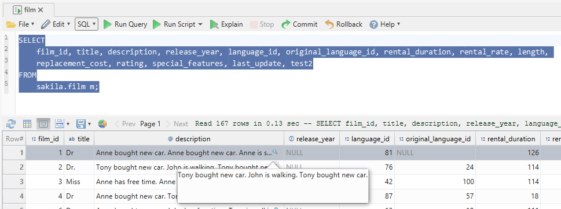Expand the column width dropdown arrow

(x=68, y=124)
